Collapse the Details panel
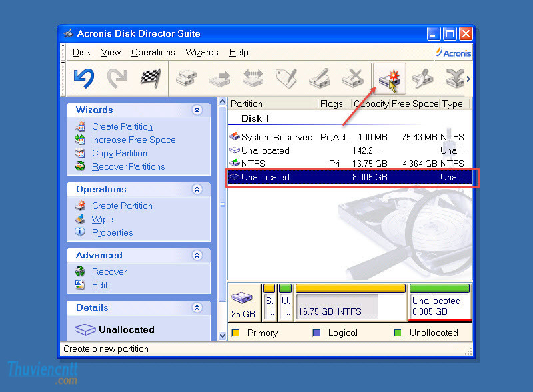 197,307
